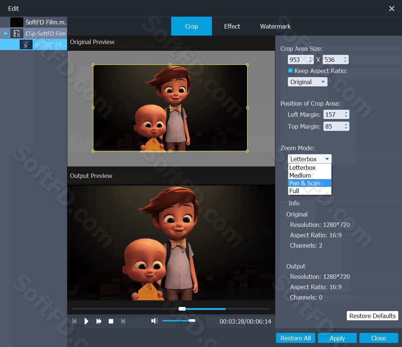Select the highlighted SoftFD Fil... clip thumbnail

[x=26, y=44]
